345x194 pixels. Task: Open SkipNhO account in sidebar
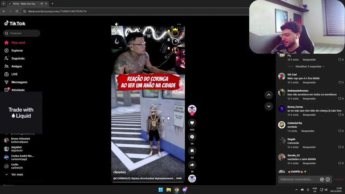pyautogui.click(x=16, y=149)
